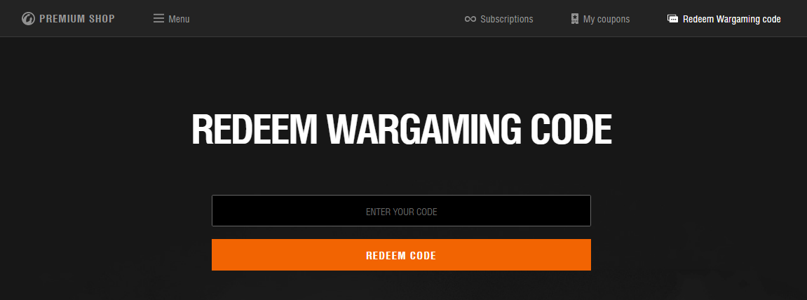Click the word CODE in the large heading
This screenshot has height=300, width=807.
pos(571,130)
